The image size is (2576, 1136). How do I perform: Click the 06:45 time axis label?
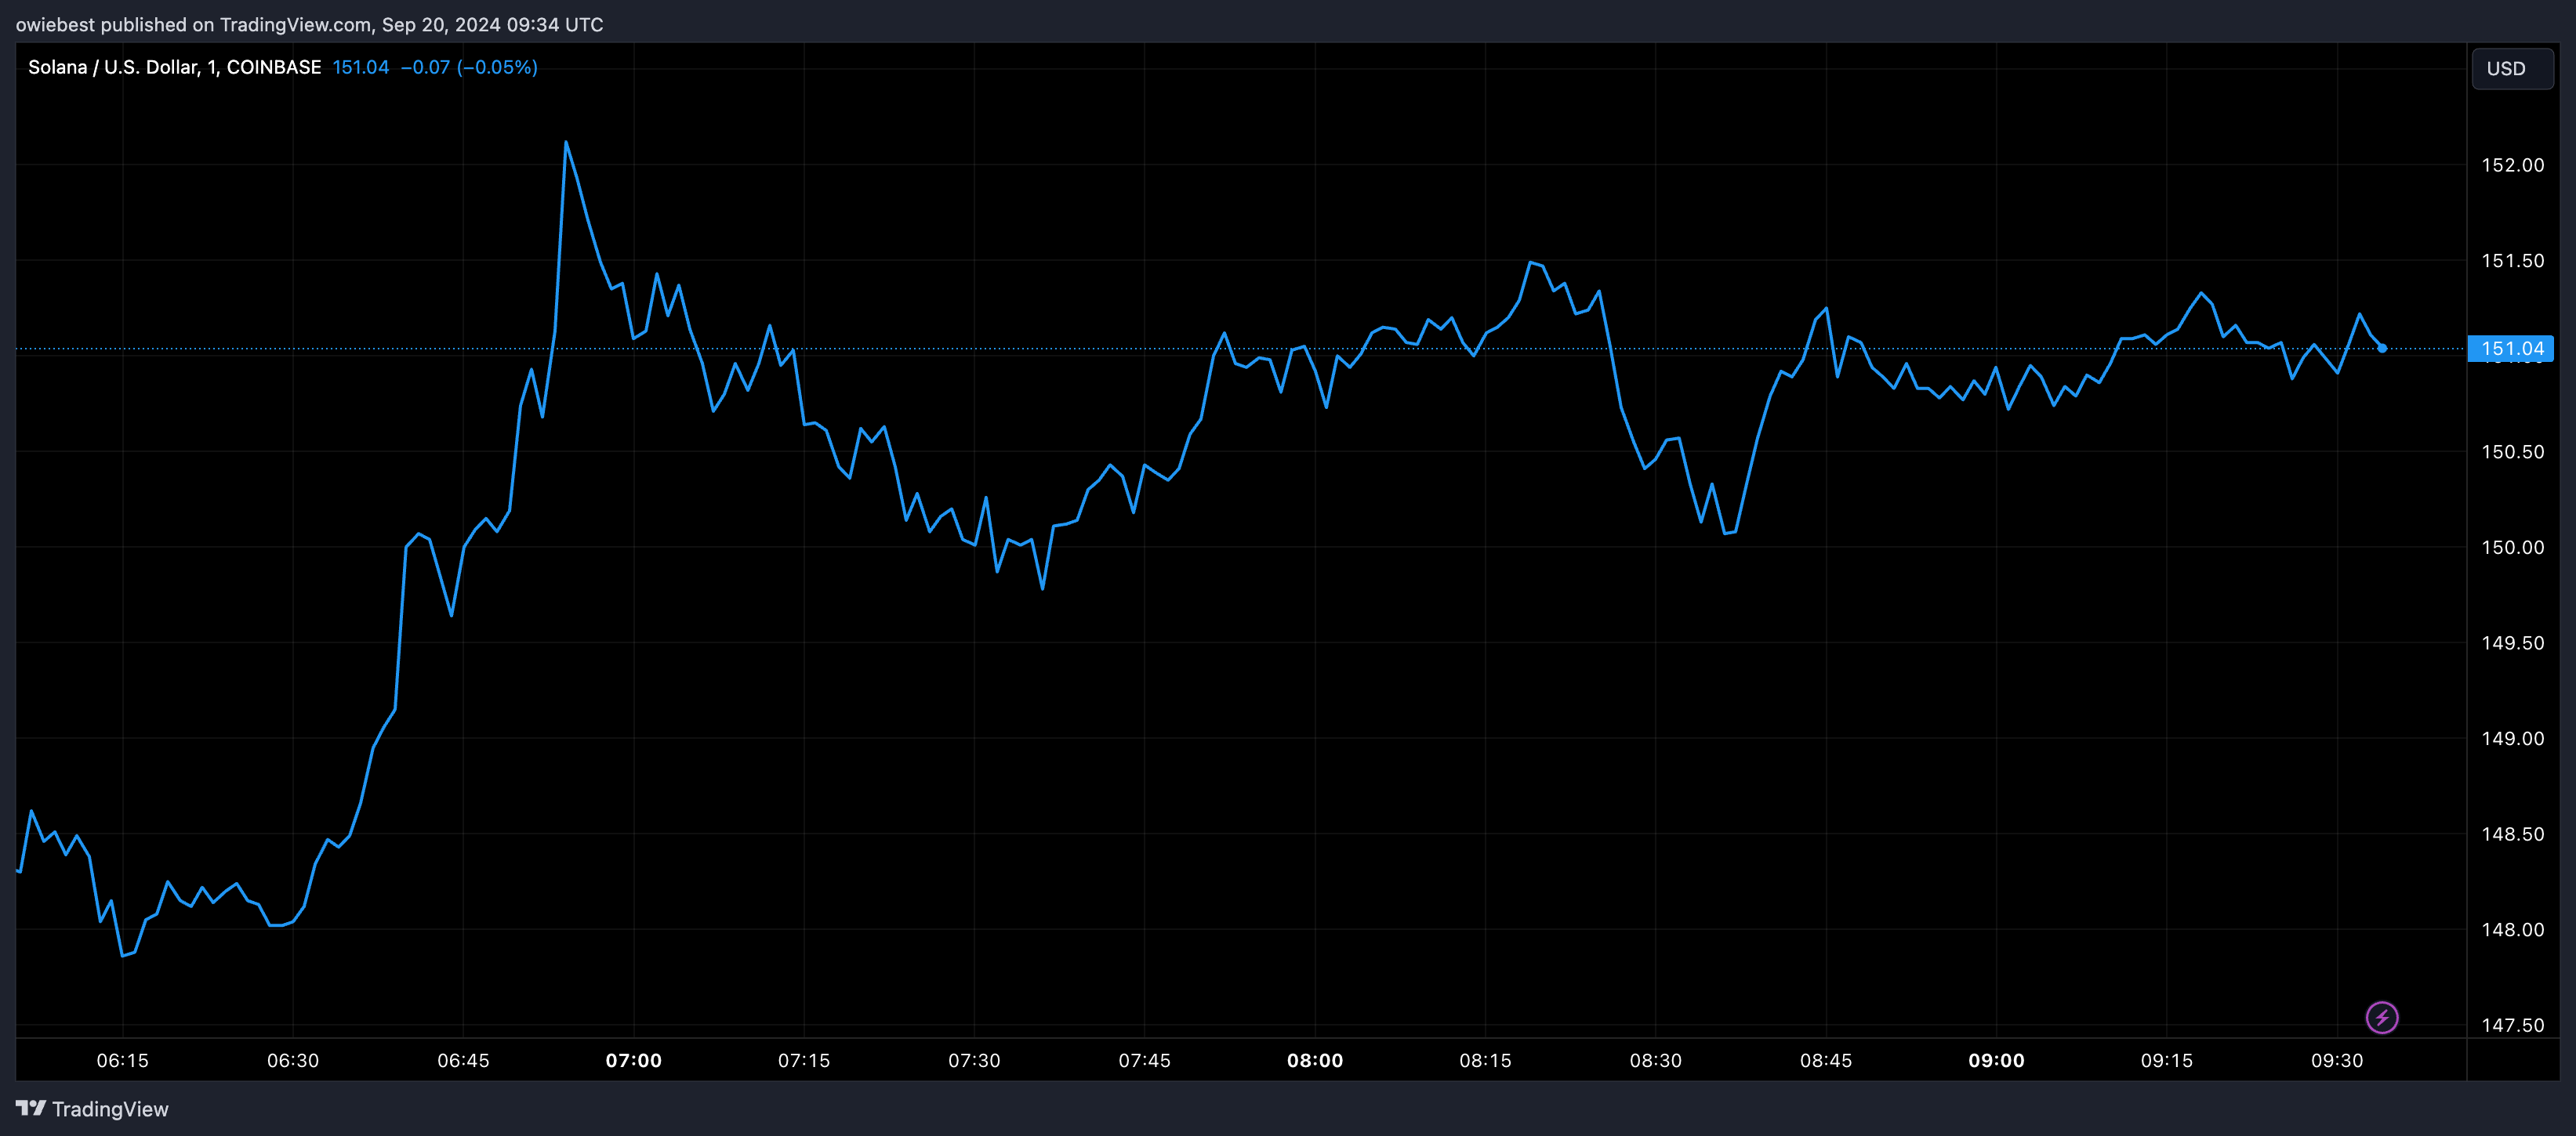463,1060
